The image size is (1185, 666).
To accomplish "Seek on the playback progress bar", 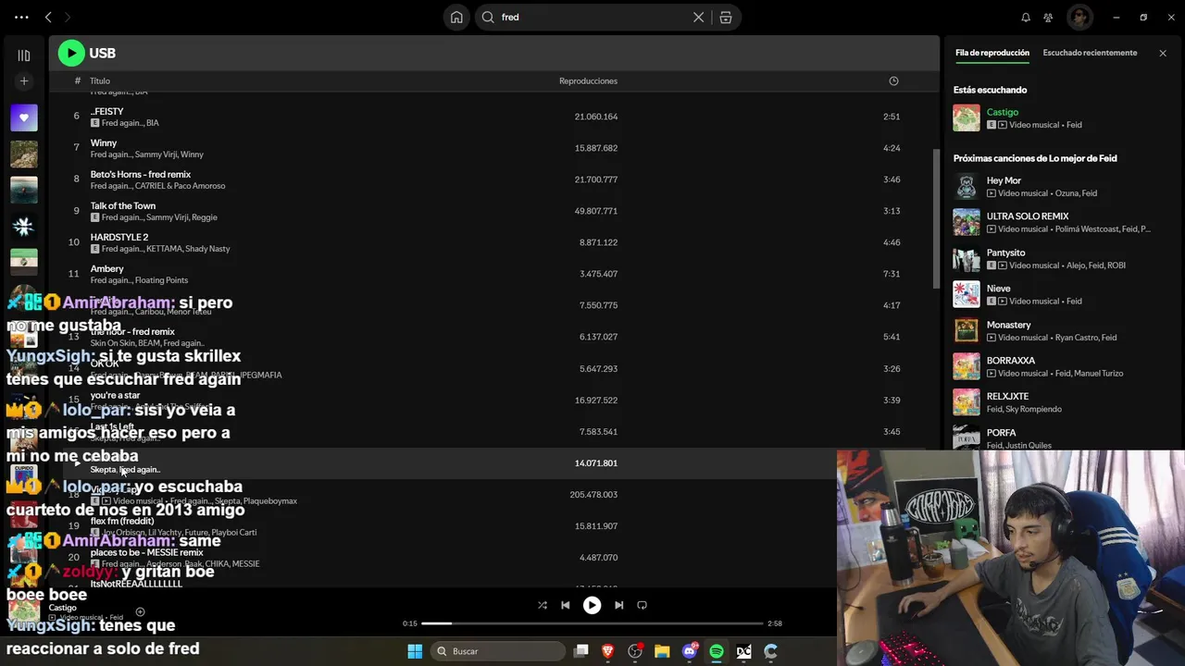I will pos(592,623).
